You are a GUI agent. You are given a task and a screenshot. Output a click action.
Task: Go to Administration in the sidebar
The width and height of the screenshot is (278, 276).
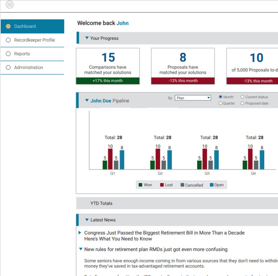(x=29, y=68)
